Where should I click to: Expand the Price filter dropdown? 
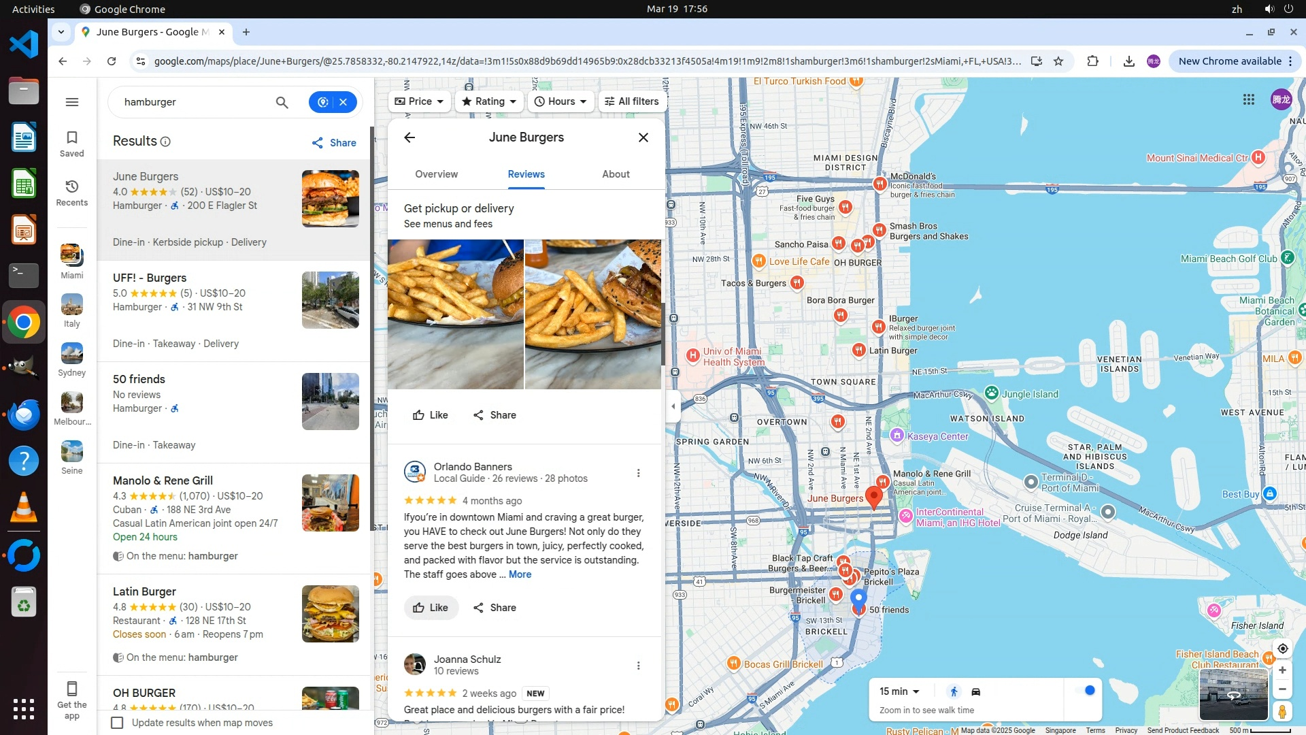click(x=419, y=101)
